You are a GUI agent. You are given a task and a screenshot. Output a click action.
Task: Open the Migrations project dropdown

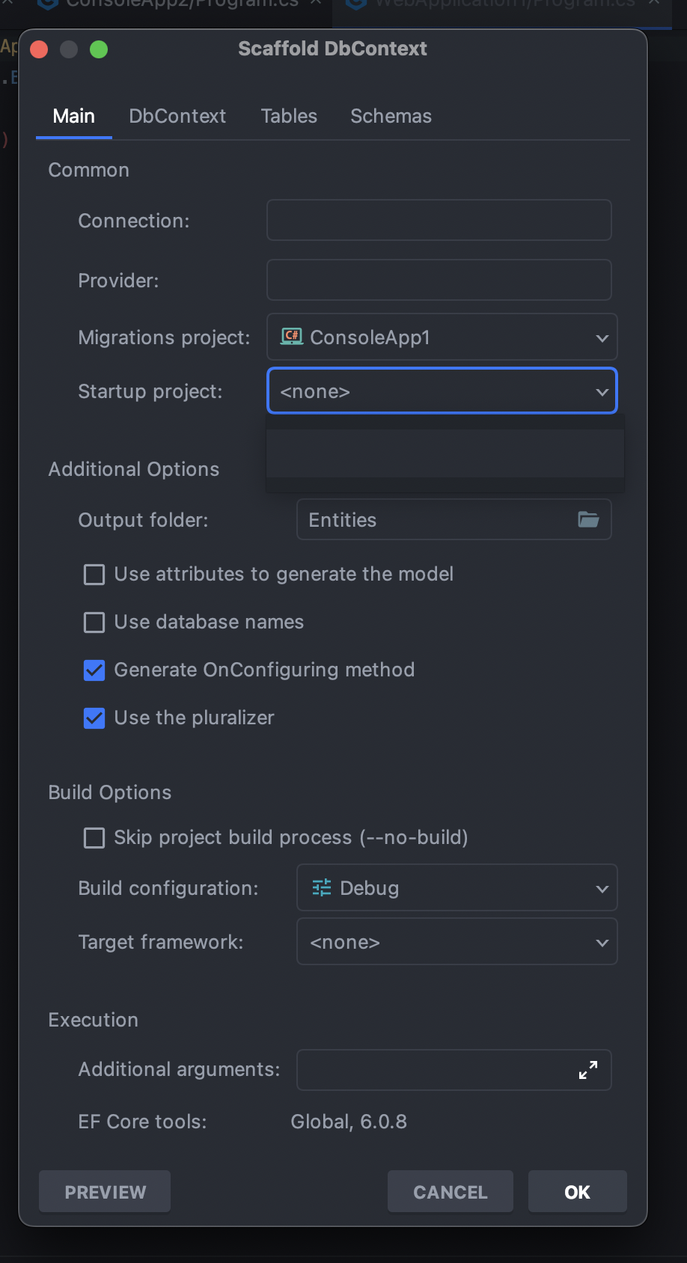point(442,337)
